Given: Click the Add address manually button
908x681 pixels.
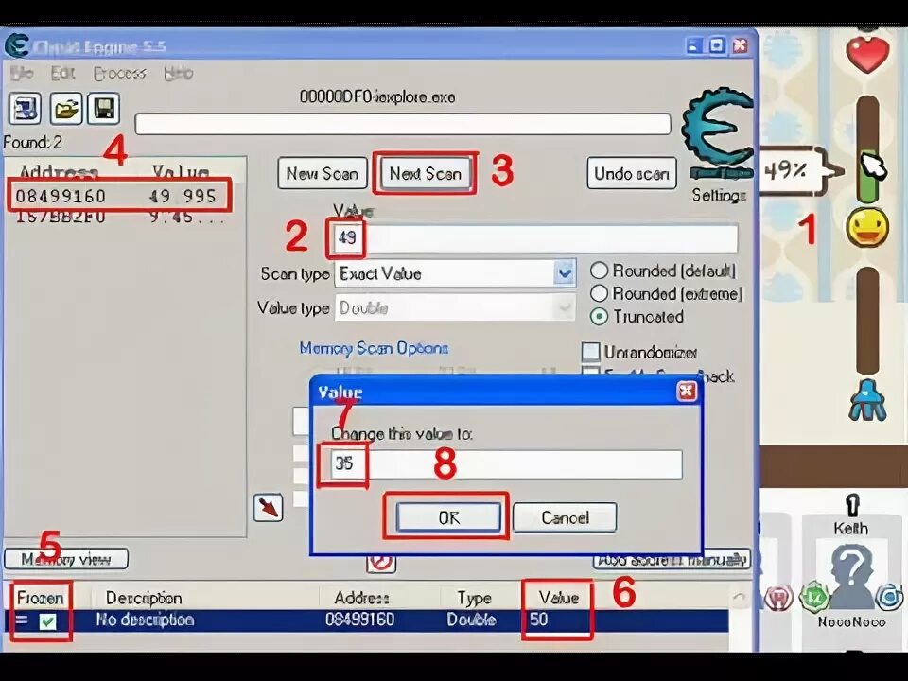Looking at the screenshot, I should pyautogui.click(x=672, y=560).
